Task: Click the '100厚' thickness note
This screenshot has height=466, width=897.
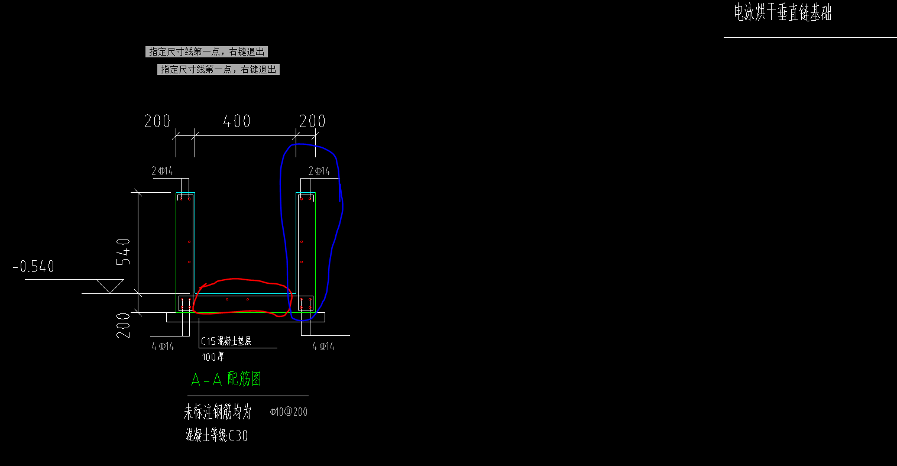Action: tap(213, 357)
